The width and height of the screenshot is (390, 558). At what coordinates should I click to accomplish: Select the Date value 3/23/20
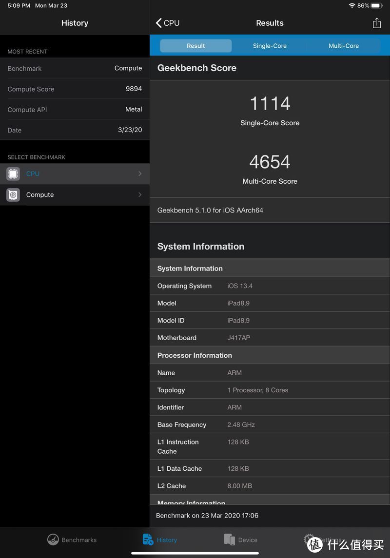click(130, 130)
